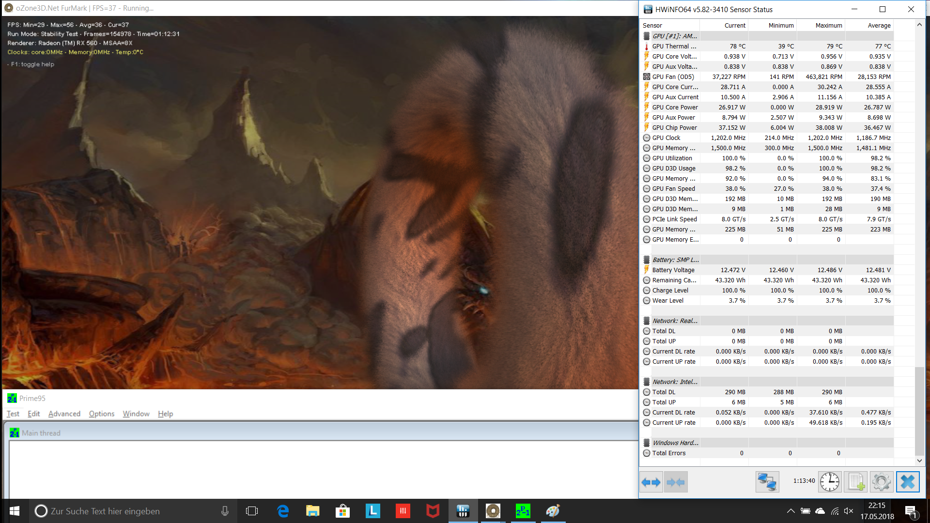Launch Microsoft Edge from the taskbar

pos(283,511)
